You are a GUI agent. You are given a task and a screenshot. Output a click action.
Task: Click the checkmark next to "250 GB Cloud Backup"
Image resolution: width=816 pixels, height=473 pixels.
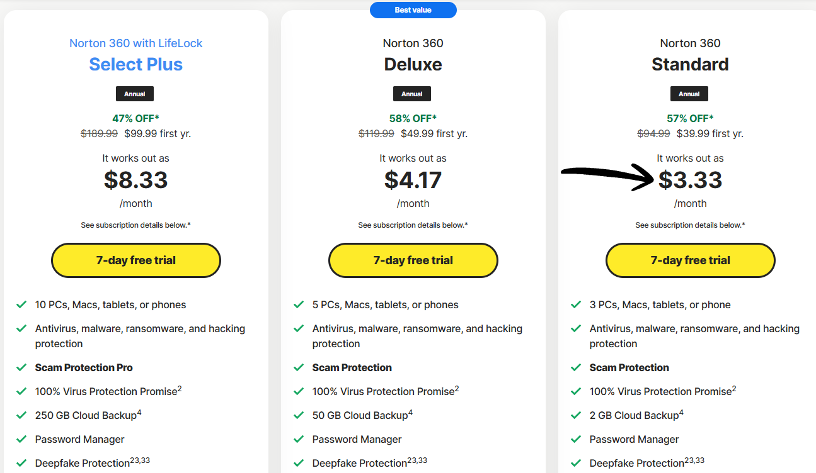21,415
